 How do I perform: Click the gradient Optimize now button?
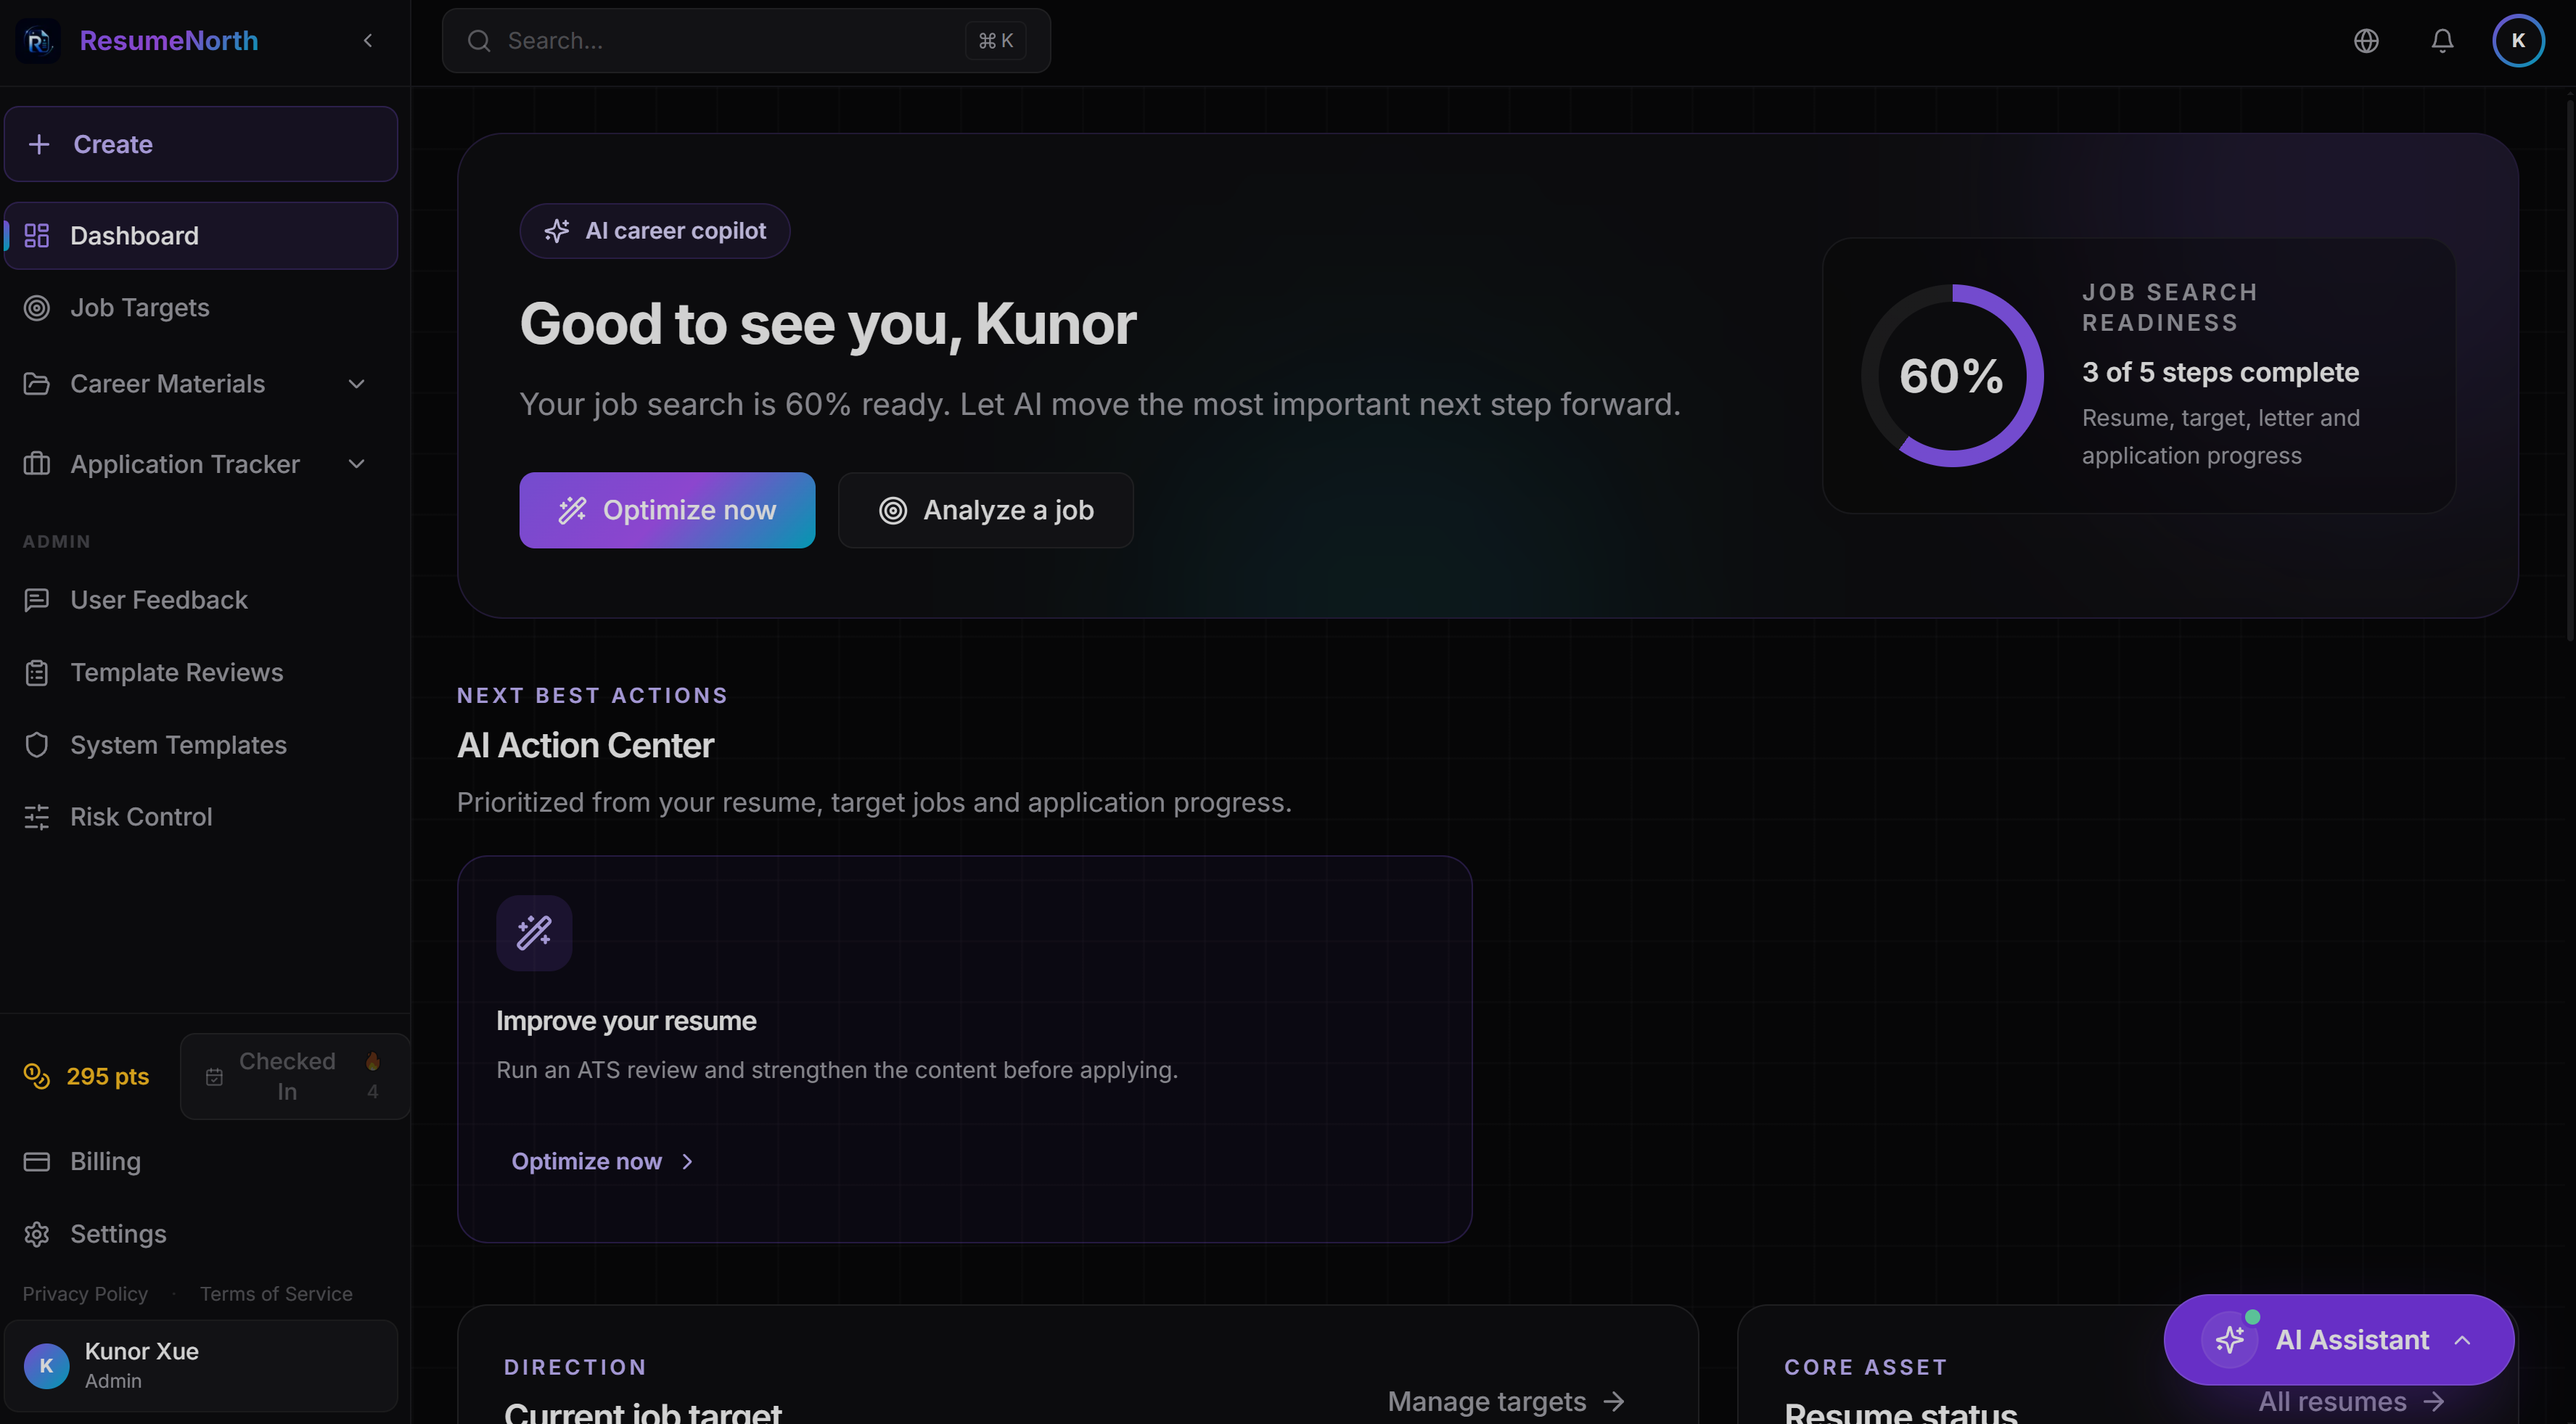click(667, 510)
